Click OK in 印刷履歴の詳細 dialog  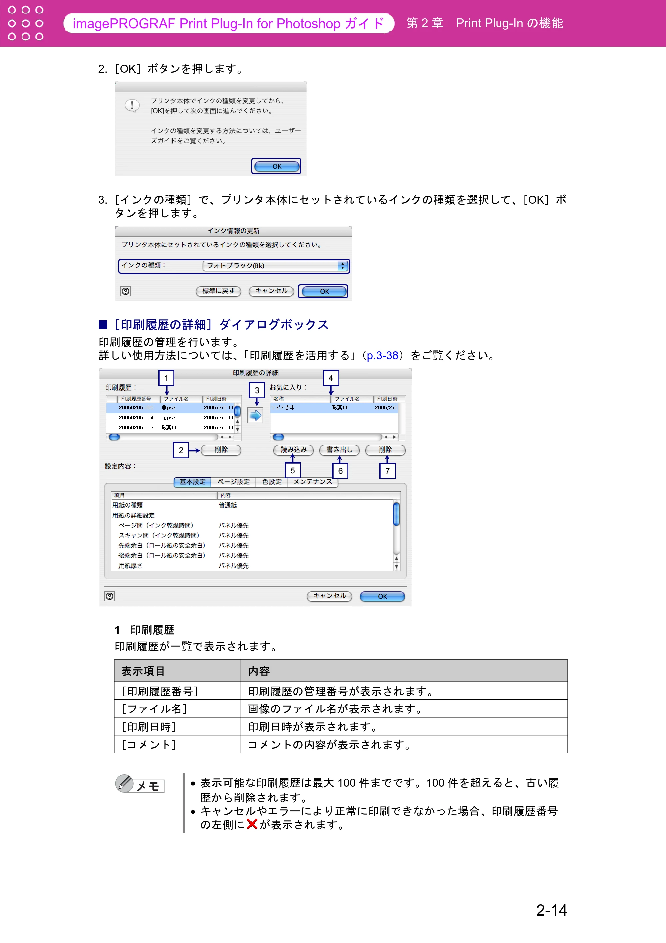click(x=382, y=596)
